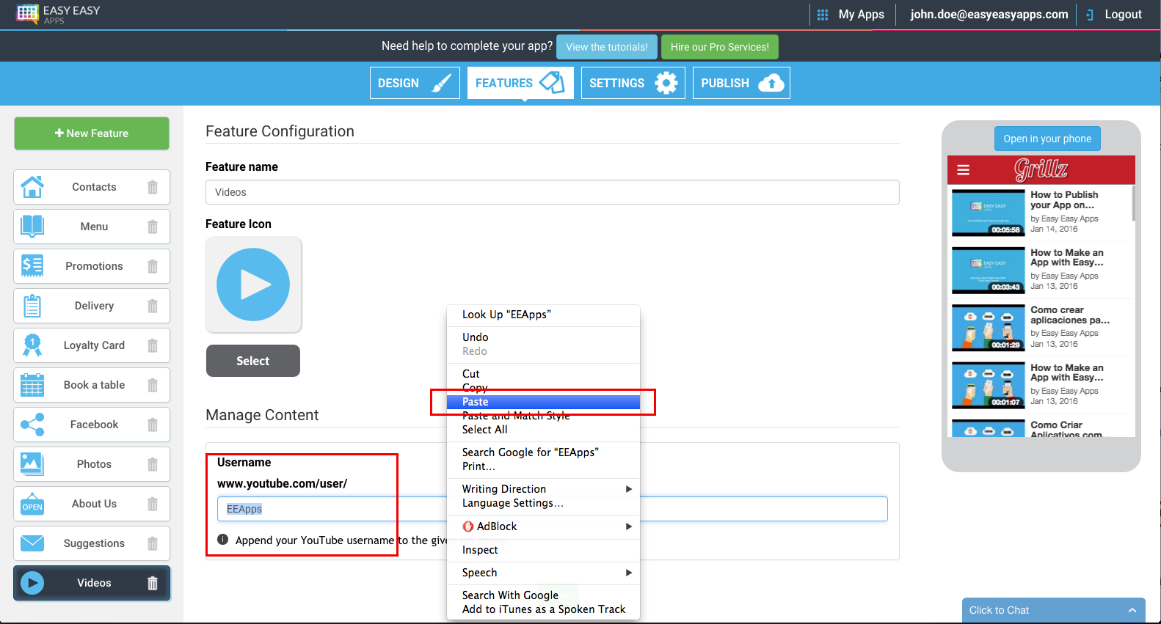Screen dimensions: 1161x624
Task: Click the Facebook share icon
Action: pos(32,425)
